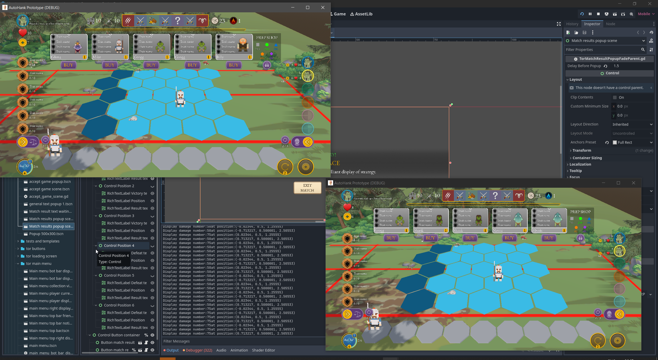Screen dimensions: 658x360
Task: Collapse the Layout section in Inspector
Action: tap(610, 80)
